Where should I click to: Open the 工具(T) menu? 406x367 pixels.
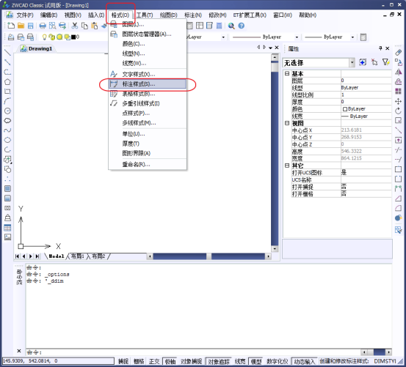[x=145, y=15]
